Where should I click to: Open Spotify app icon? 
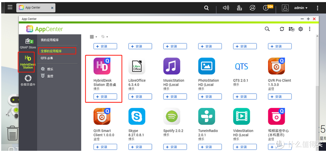click(x=172, y=116)
